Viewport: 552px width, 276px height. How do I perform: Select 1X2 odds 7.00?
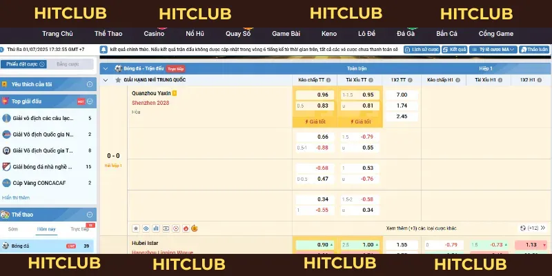[402, 95]
